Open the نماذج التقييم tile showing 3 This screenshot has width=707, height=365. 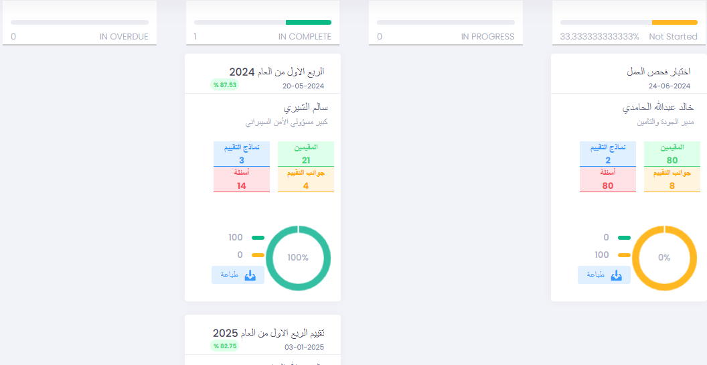[242, 154]
